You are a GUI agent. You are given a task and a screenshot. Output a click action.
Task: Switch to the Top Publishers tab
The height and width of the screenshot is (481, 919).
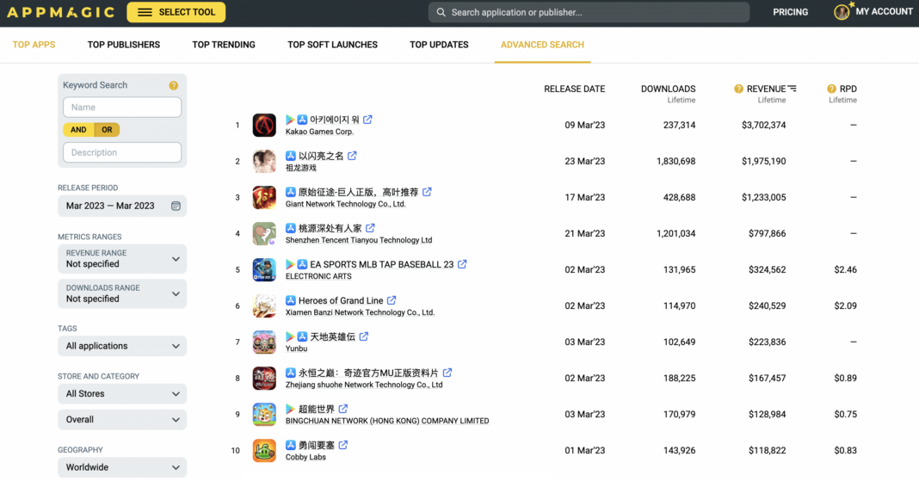coord(124,45)
